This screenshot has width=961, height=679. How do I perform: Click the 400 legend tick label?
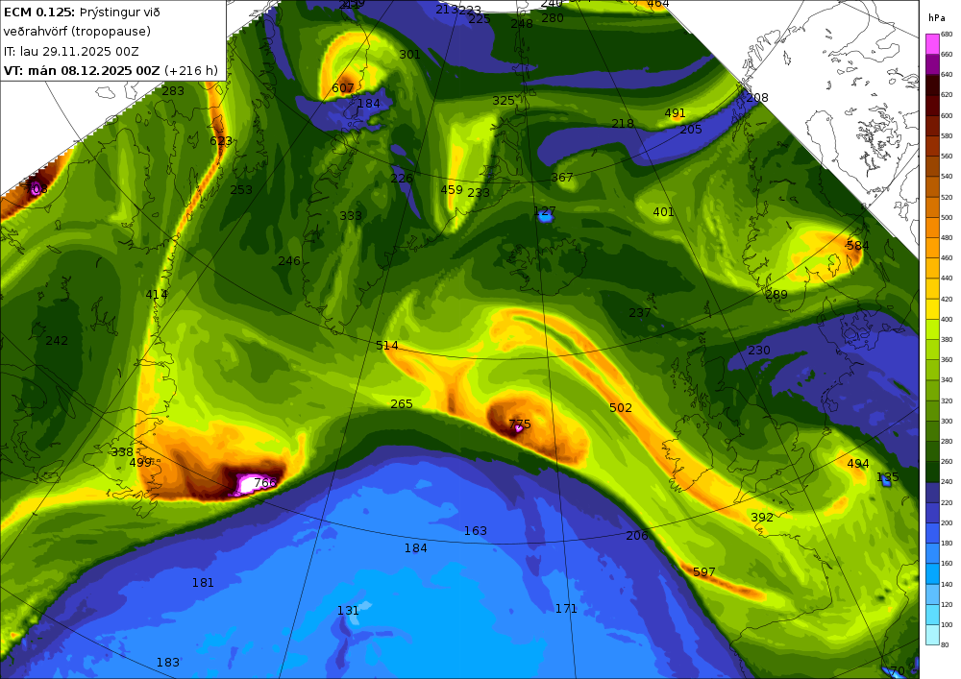click(x=947, y=319)
